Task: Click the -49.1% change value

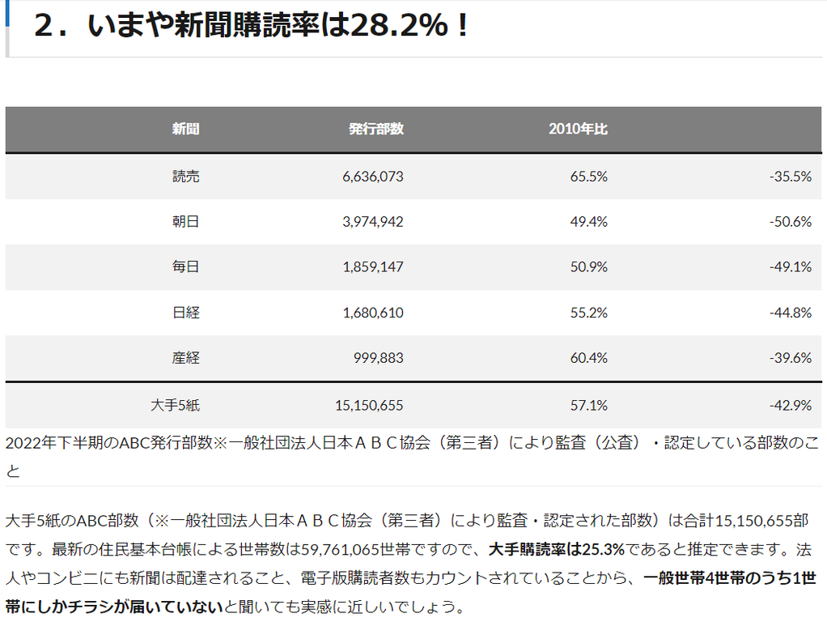Action: (790, 266)
